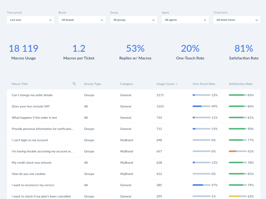The width and height of the screenshot is (266, 199).
Task: Click the 20% One-Touch Rate metric
Action: pos(190,52)
